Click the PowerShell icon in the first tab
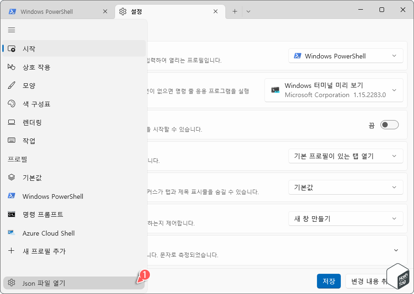Image resolution: width=414 pixels, height=294 pixels. [12, 12]
